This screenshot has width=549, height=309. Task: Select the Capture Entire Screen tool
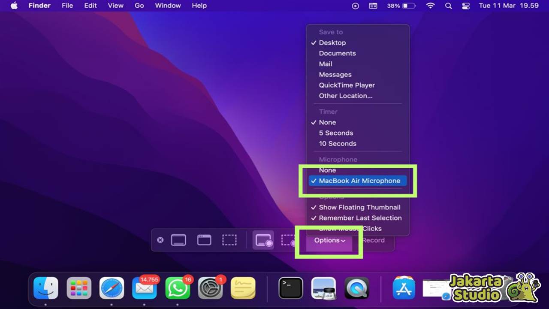point(178,239)
